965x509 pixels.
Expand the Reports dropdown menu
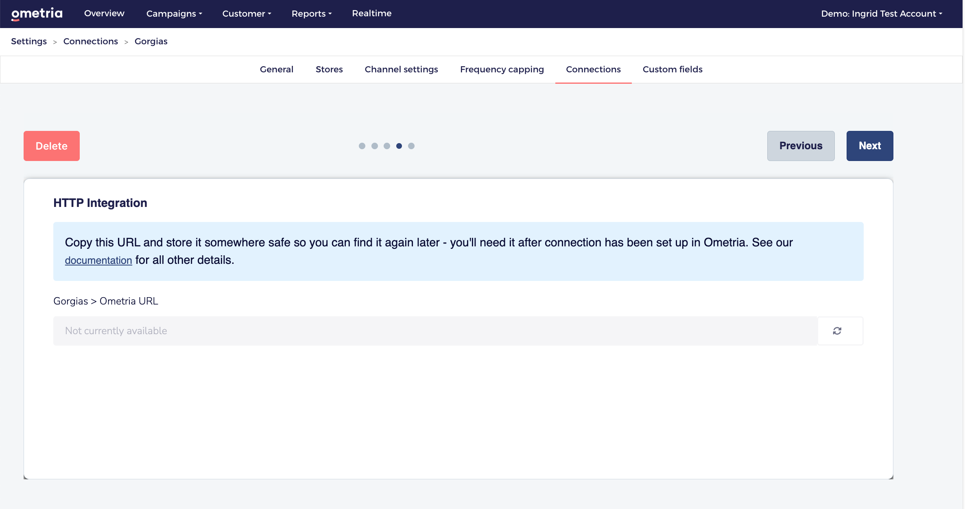312,13
